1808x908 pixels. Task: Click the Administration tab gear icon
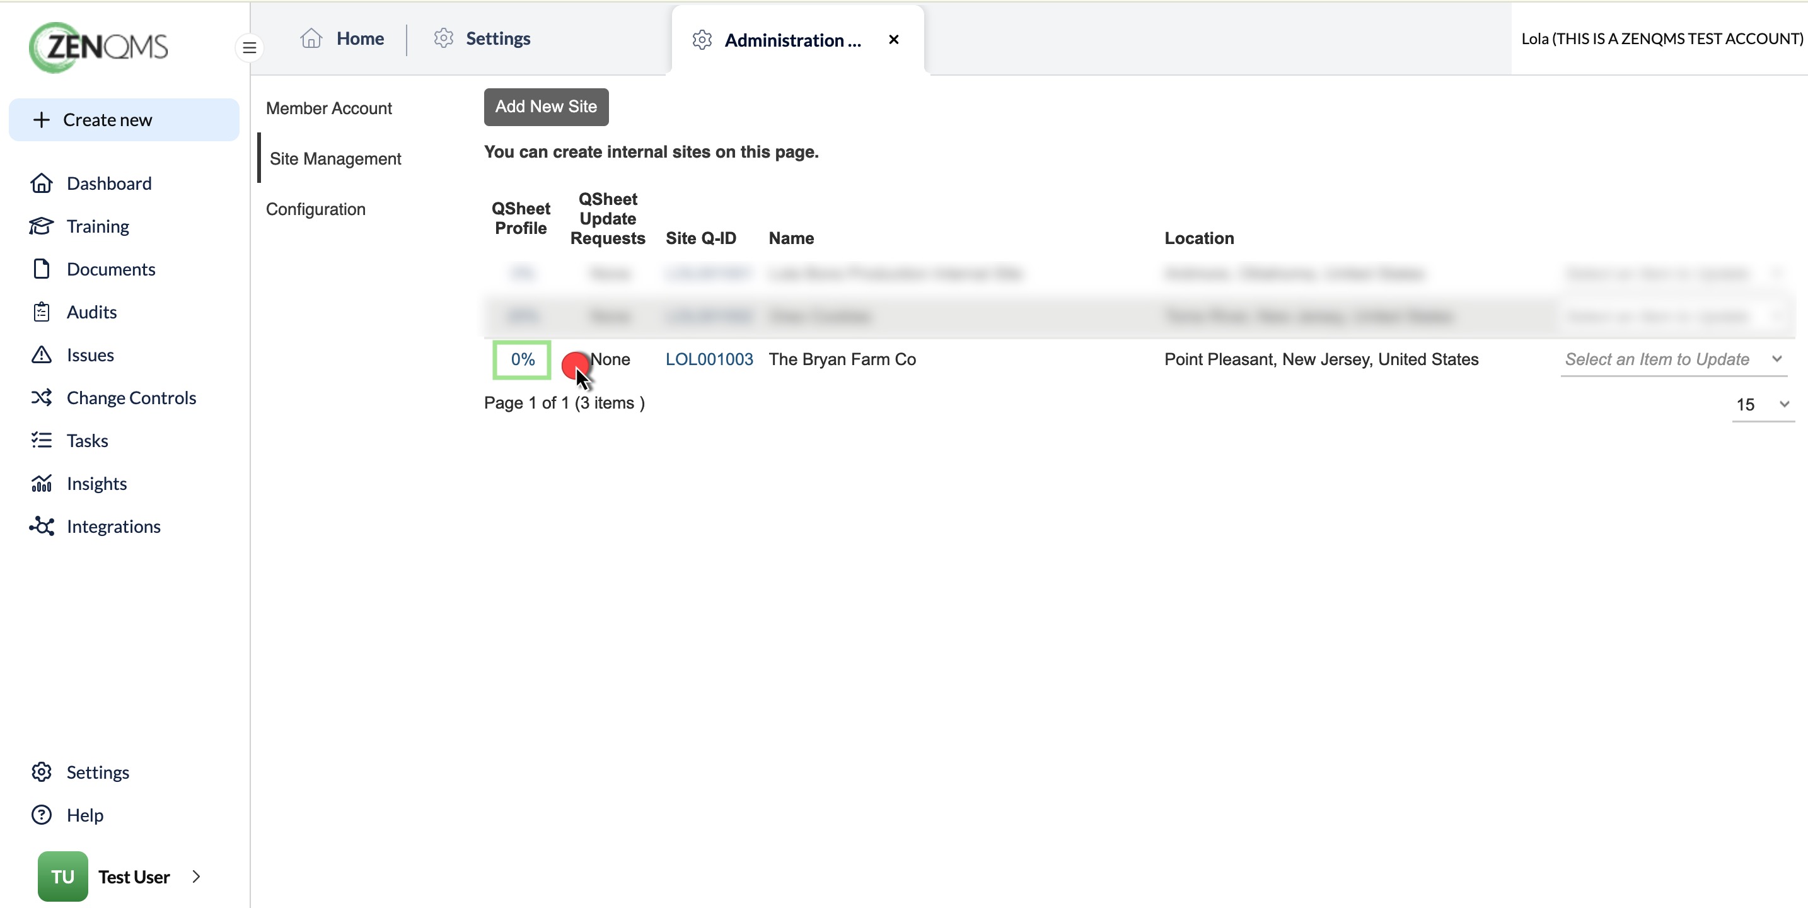pos(702,40)
